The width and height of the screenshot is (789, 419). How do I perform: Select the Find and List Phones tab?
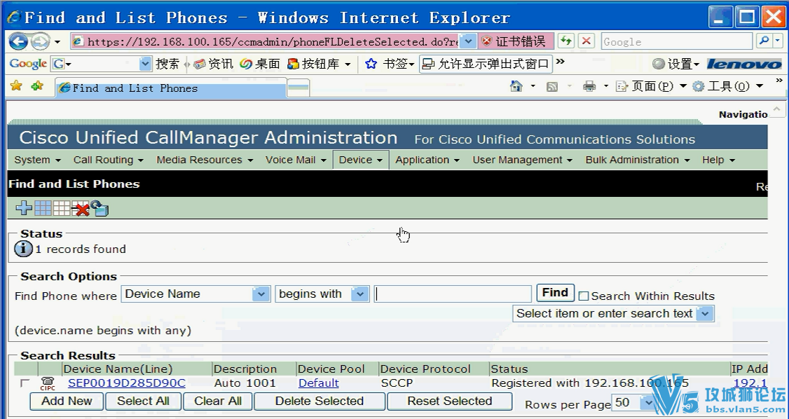171,88
